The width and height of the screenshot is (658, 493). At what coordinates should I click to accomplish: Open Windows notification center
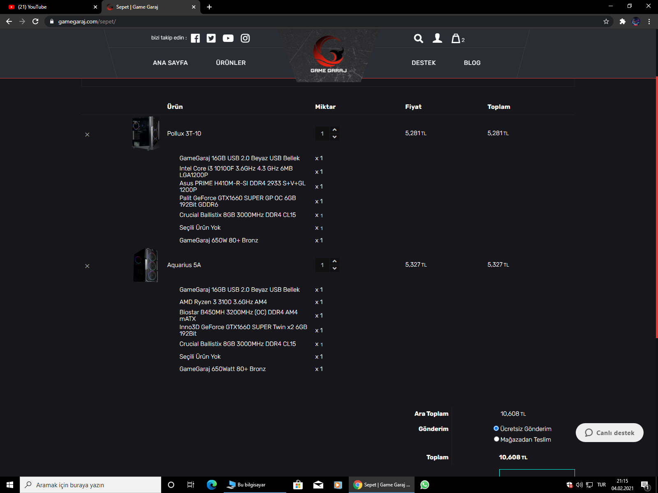[x=645, y=485]
